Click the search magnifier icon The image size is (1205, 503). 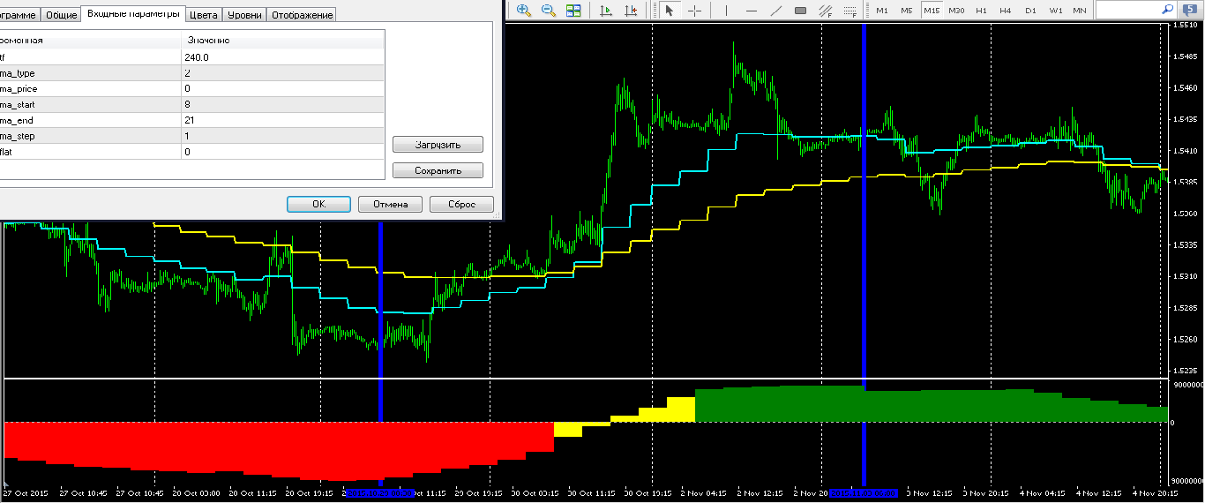(x=1166, y=10)
